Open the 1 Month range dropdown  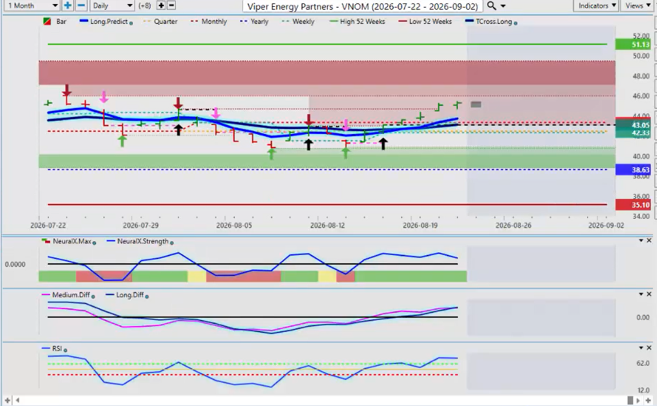32,5
